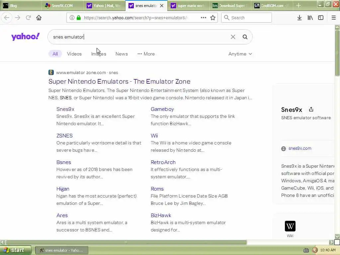The width and height of the screenshot is (340, 255).
Task: Switch to the Snes9X.COM tab
Action: tap(62, 6)
